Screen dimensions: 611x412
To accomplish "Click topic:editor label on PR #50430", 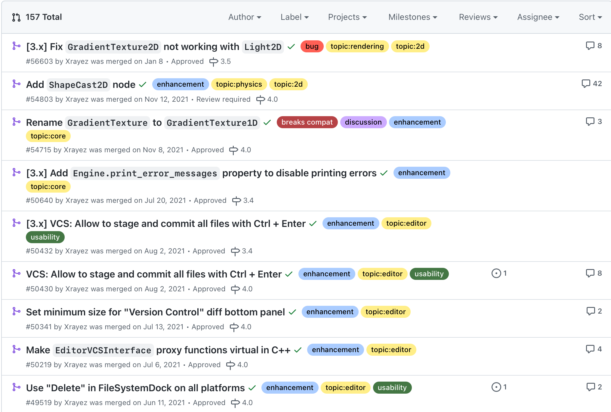I will pyautogui.click(x=382, y=274).
